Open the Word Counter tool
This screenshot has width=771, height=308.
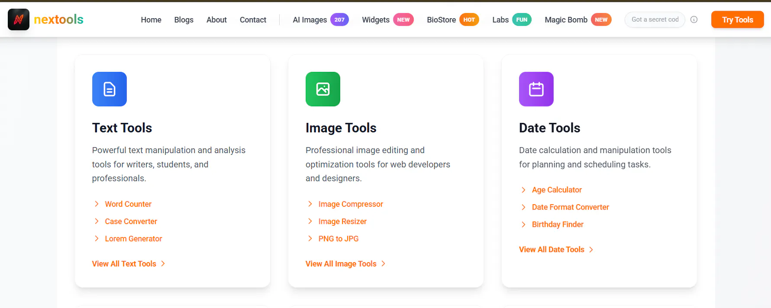coord(128,204)
